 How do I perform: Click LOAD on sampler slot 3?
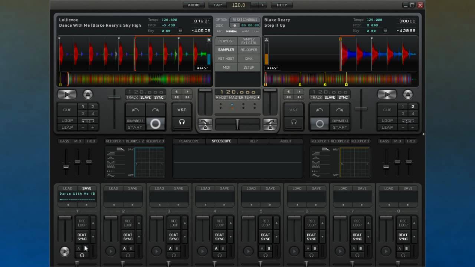coord(160,188)
